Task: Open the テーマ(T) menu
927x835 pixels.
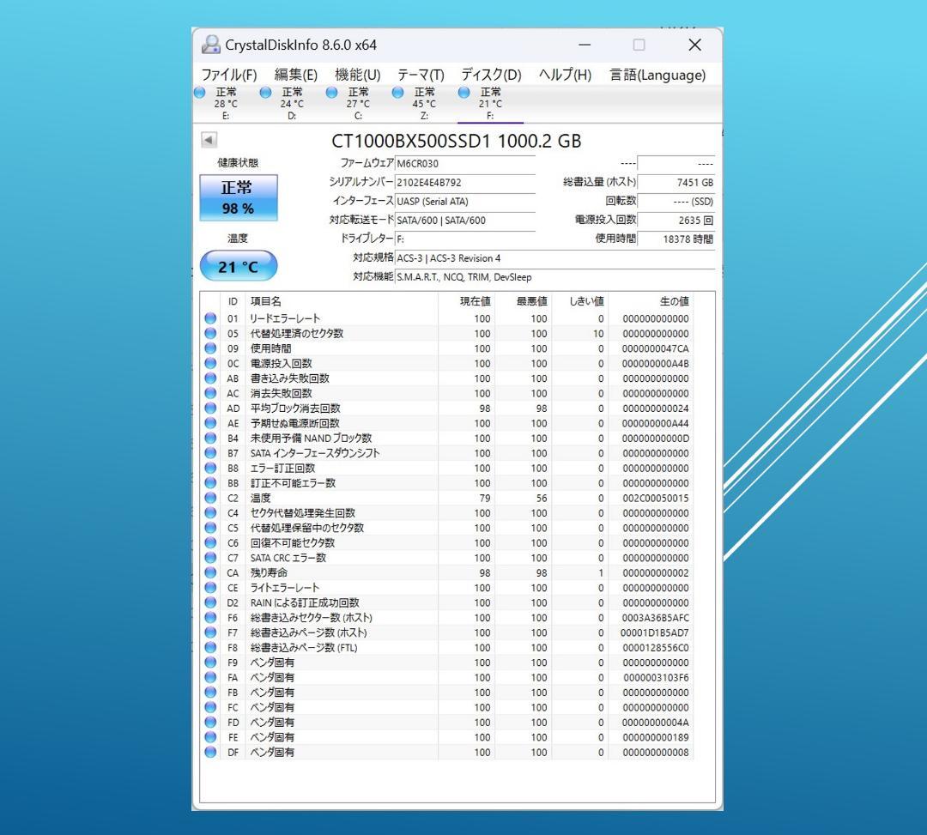Action: 421,75
